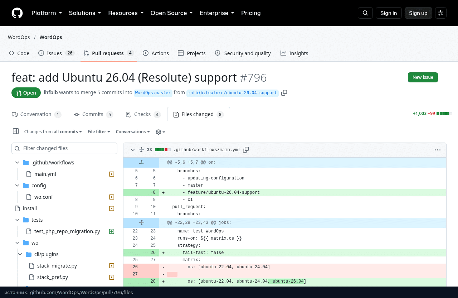Click modified status icon for stack_pref.py
Viewport: 458px width, 298px height.
[x=112, y=277]
